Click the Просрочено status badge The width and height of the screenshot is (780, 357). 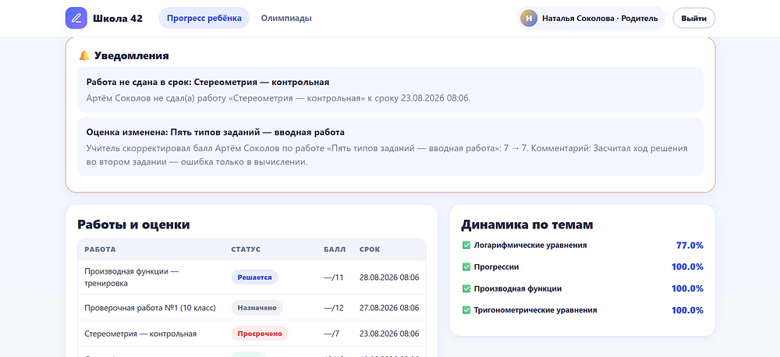pos(260,334)
